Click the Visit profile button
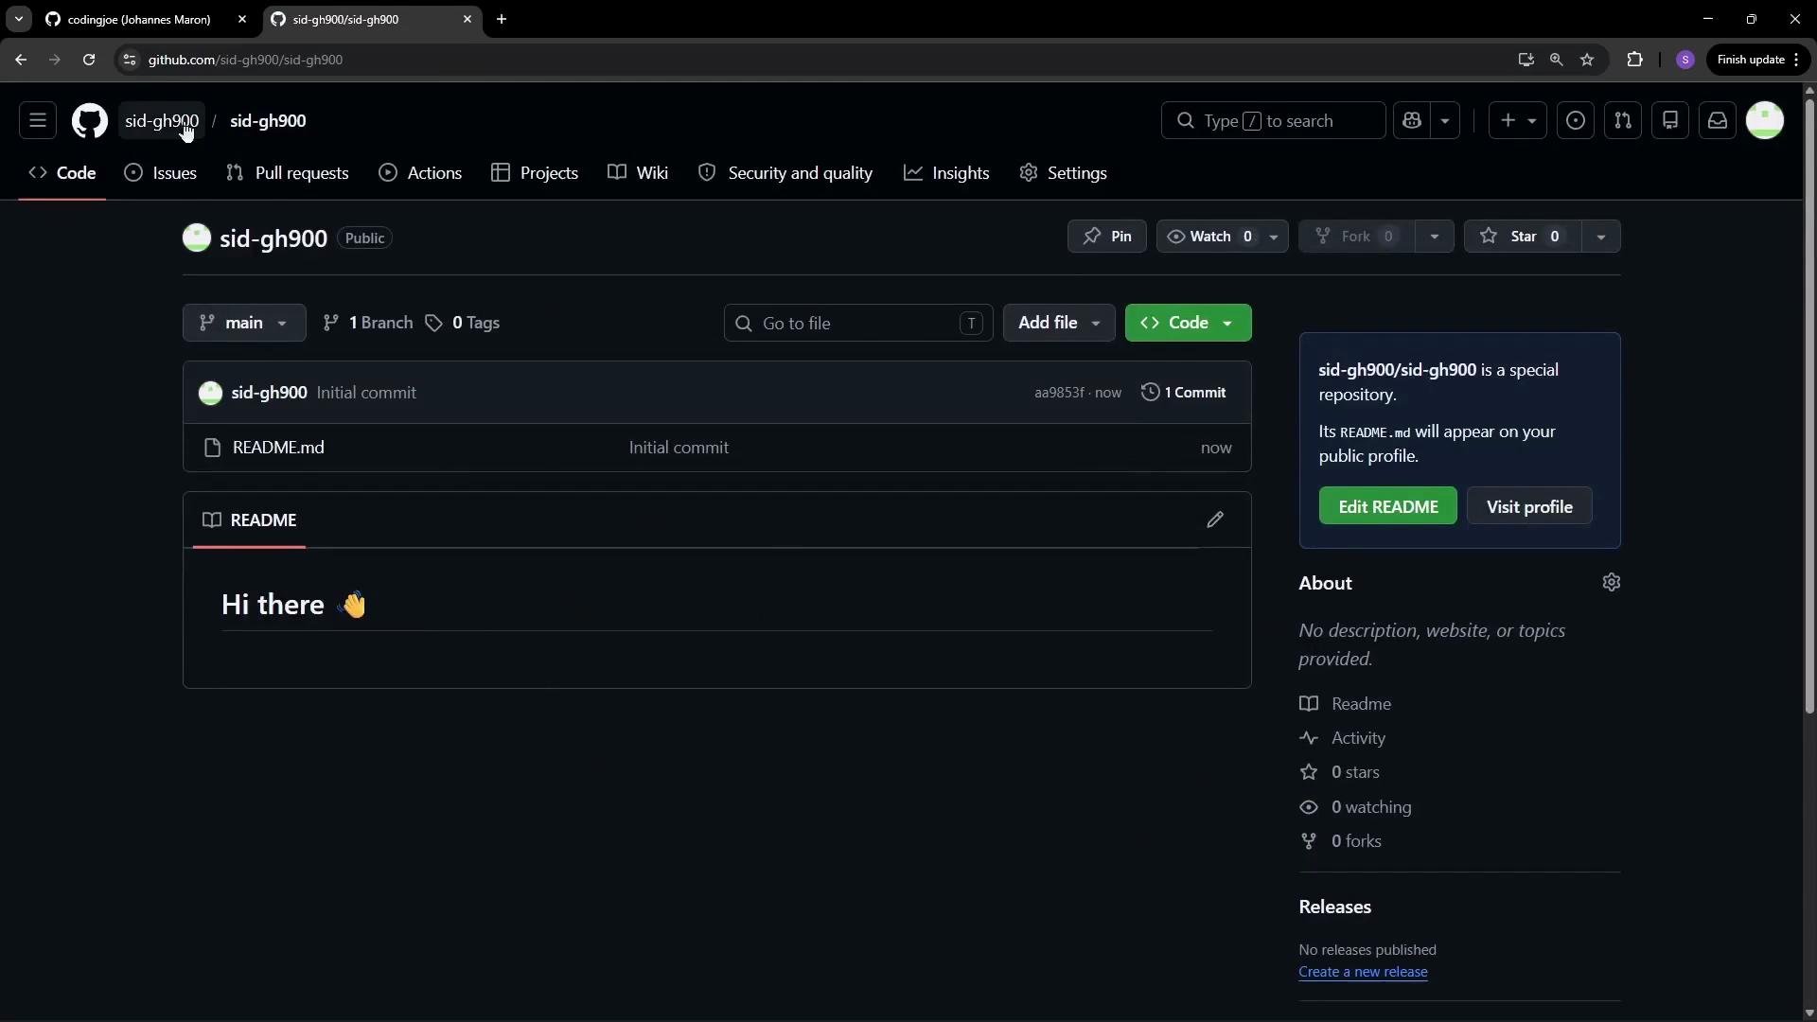Screen dimensions: 1817x1022 click(x=1529, y=506)
